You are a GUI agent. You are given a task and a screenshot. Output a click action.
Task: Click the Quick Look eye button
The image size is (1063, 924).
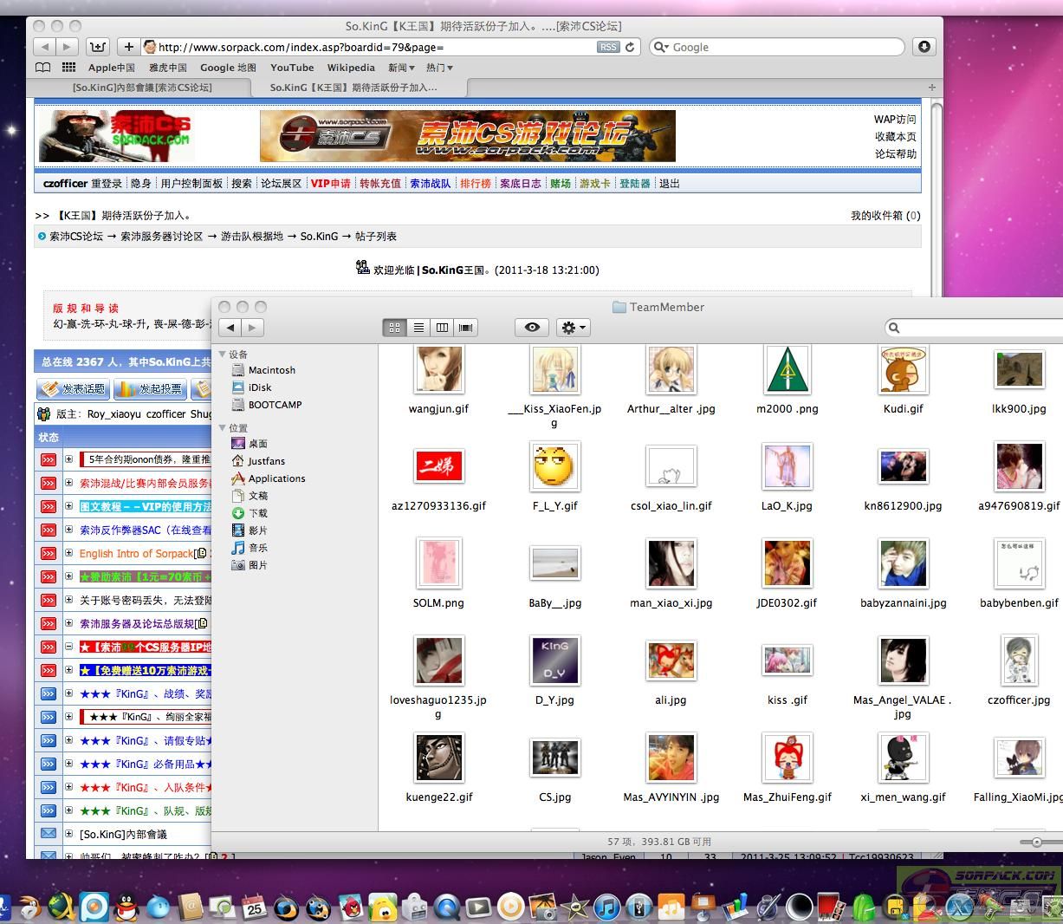[532, 328]
